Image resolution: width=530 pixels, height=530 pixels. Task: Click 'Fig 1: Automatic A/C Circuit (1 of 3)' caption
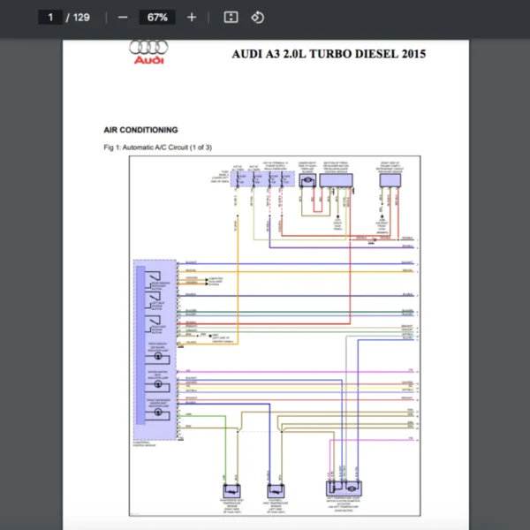click(x=158, y=148)
